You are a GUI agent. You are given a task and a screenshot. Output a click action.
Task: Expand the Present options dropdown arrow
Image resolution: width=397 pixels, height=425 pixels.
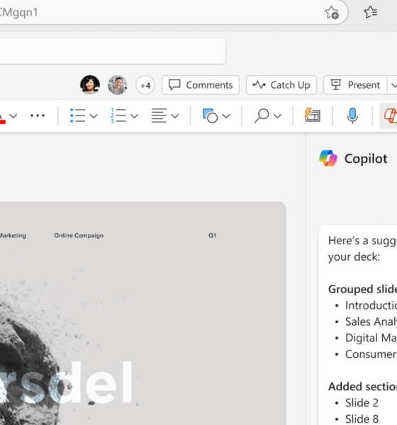[x=393, y=85]
